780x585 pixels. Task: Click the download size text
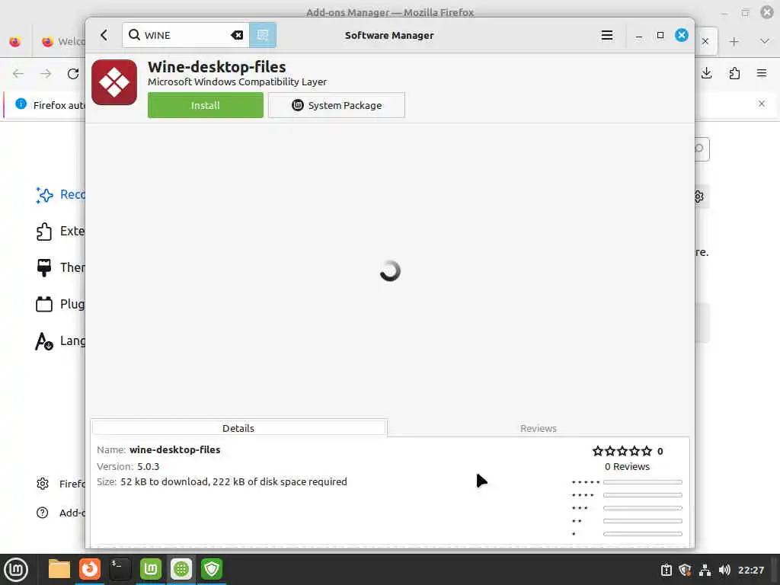(234, 481)
